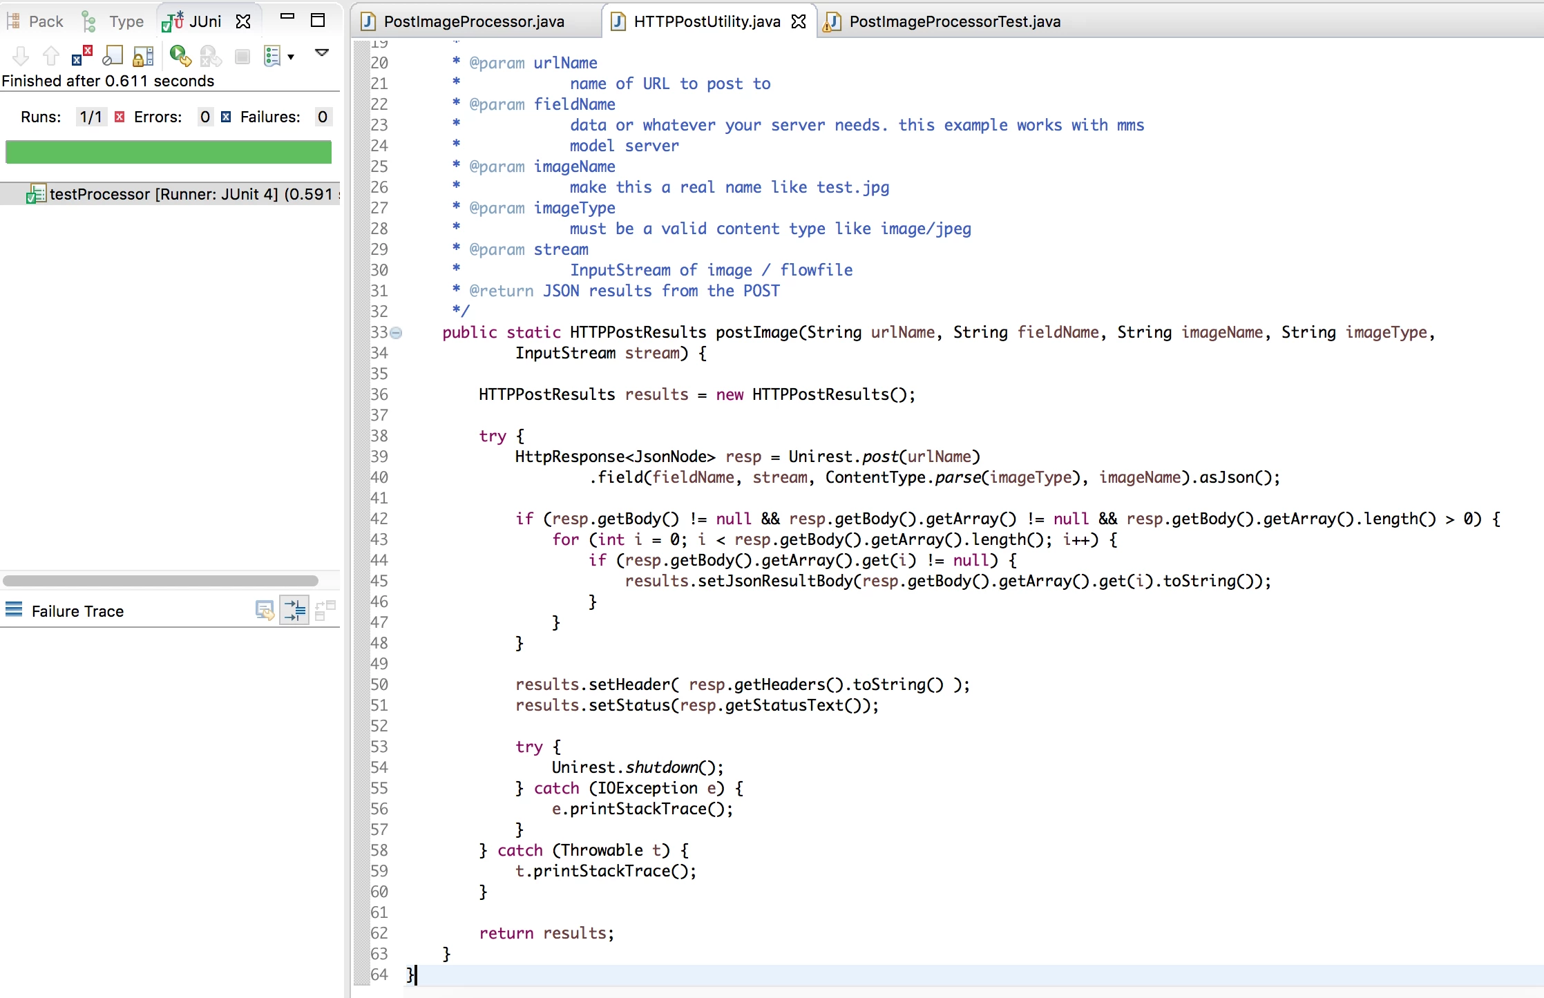Screen dimensions: 1544x998
Task: Open Test Run History dropdown arrow
Action: tap(291, 57)
